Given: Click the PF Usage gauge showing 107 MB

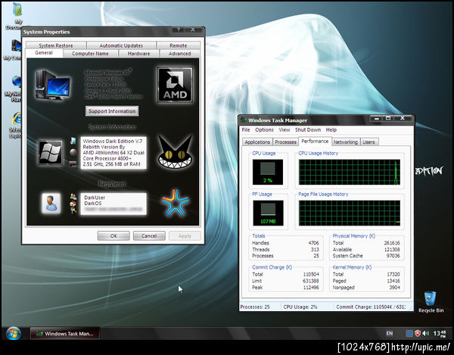Looking at the screenshot, I should point(268,213).
